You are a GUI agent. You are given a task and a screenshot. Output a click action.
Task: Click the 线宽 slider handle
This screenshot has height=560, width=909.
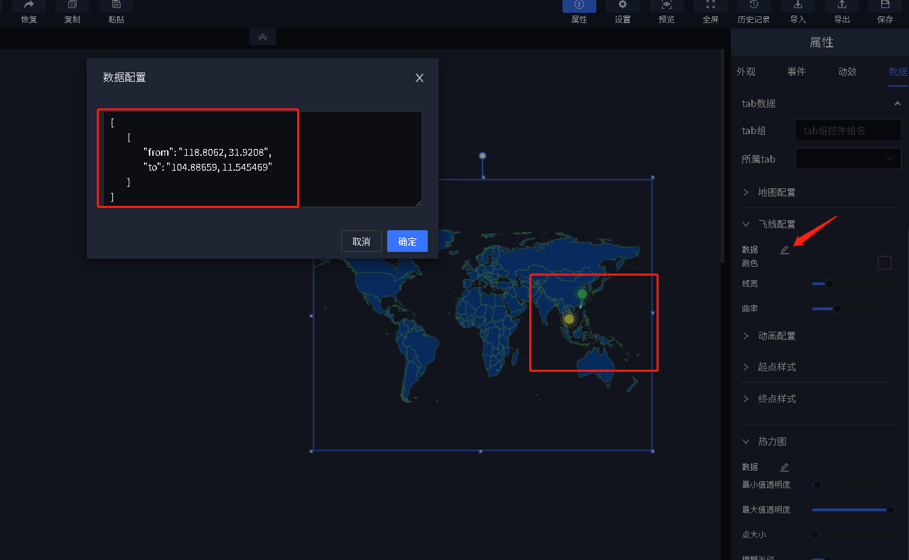pos(828,284)
